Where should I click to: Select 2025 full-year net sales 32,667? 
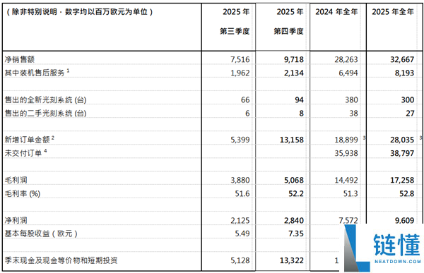point(402,59)
